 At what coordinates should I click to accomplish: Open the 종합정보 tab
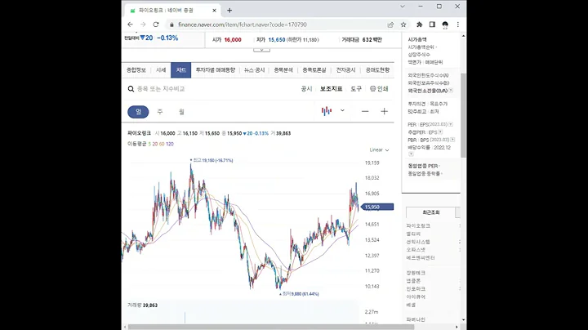[x=136, y=70]
